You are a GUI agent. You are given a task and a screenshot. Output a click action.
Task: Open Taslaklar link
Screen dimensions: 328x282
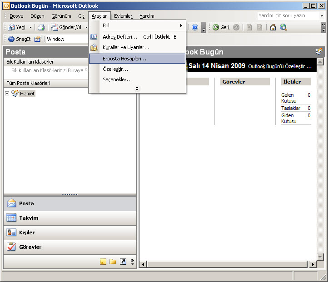click(x=291, y=108)
